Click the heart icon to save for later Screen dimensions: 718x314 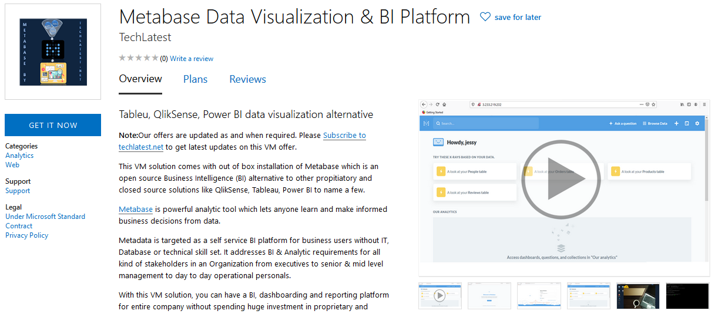485,17
